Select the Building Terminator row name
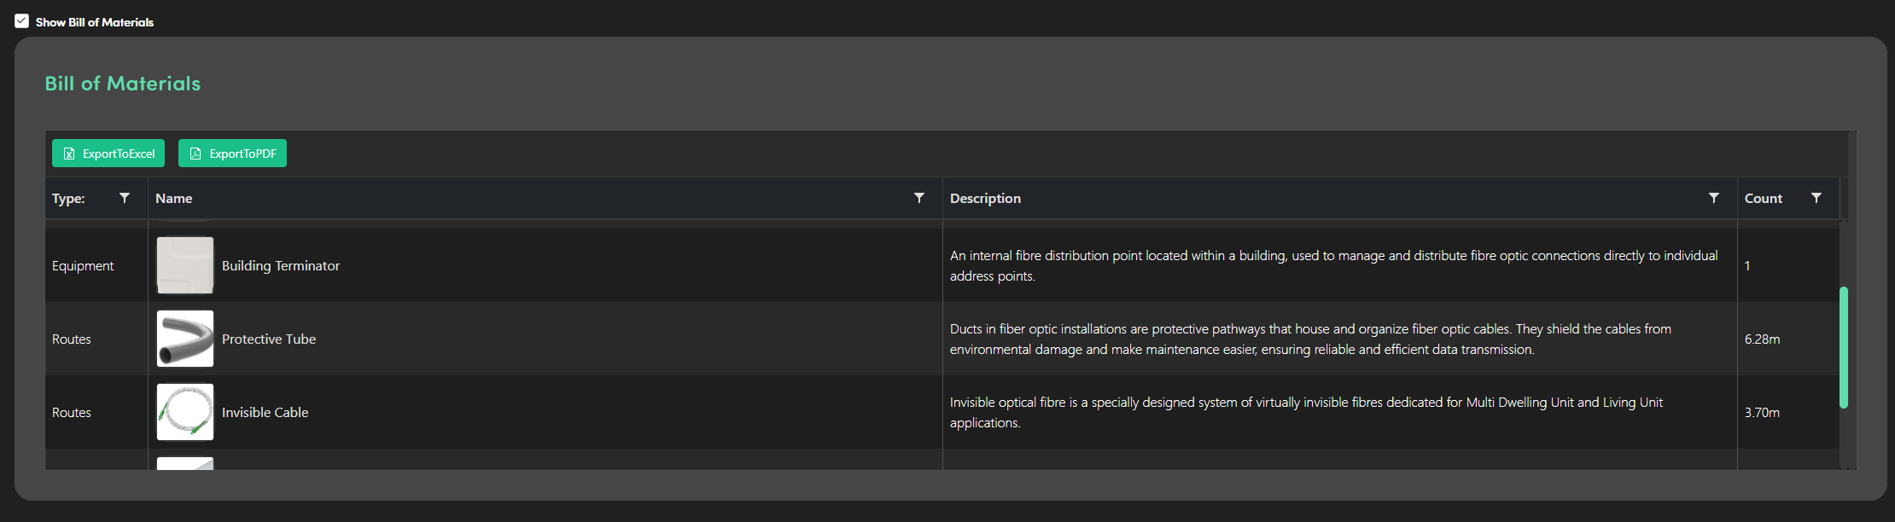This screenshot has height=522, width=1895. 281,266
